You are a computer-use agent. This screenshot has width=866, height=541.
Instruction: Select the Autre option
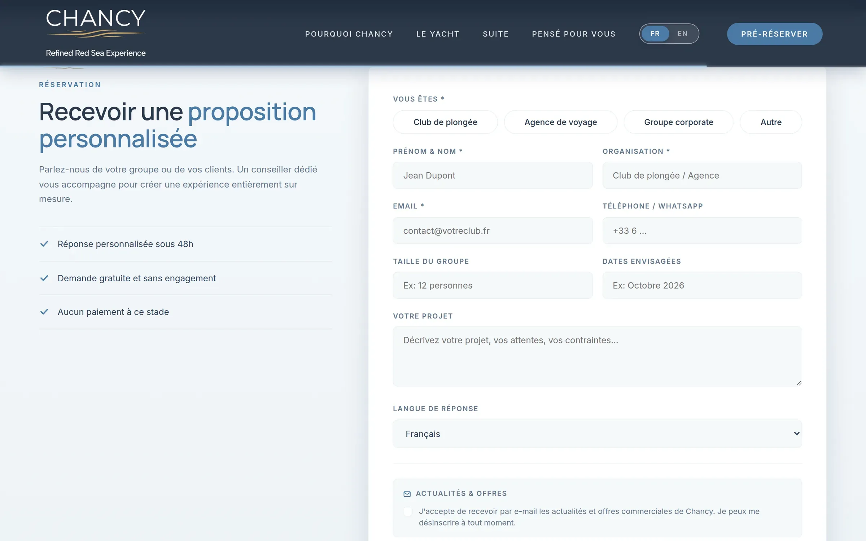771,122
